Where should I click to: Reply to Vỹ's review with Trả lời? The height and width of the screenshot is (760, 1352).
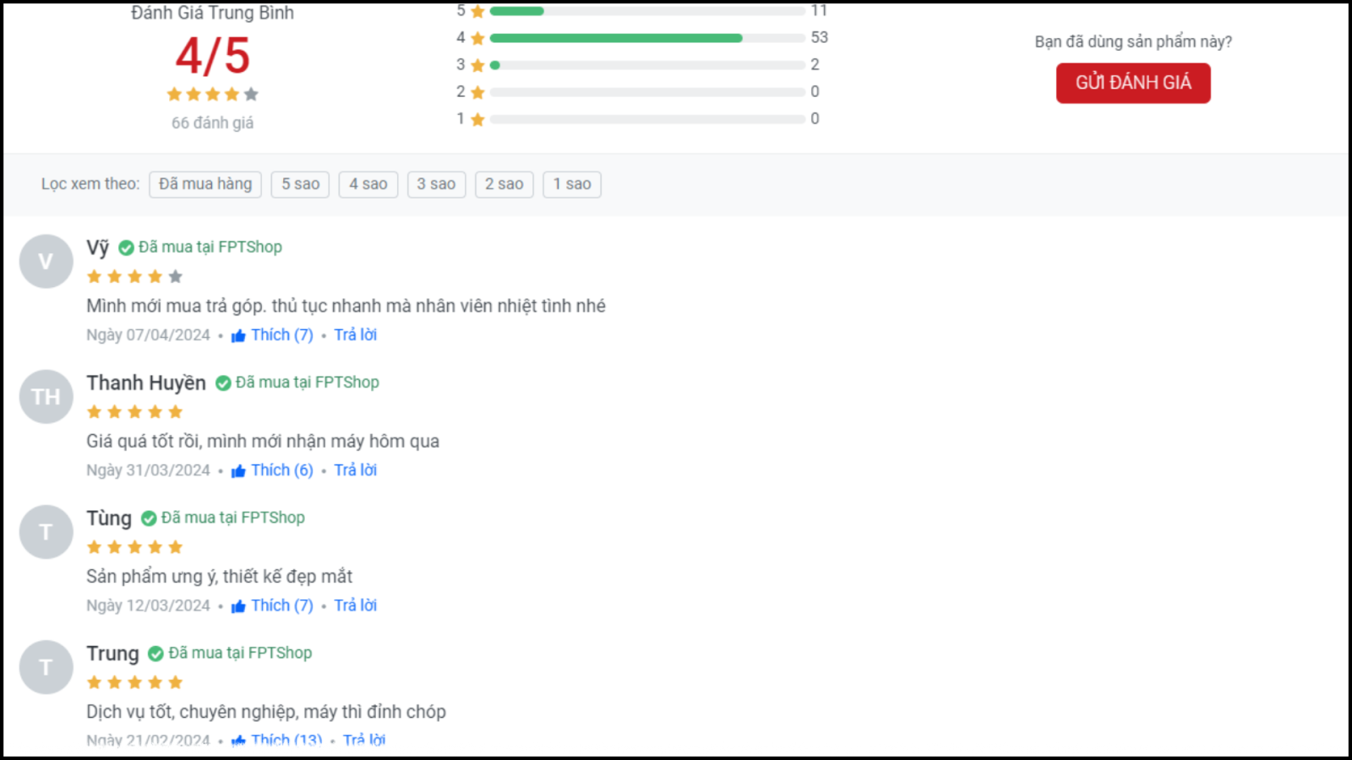click(355, 335)
